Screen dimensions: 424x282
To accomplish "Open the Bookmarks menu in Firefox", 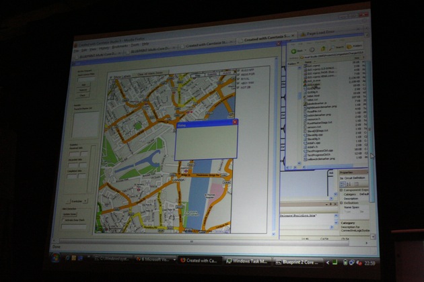I will point(120,46).
